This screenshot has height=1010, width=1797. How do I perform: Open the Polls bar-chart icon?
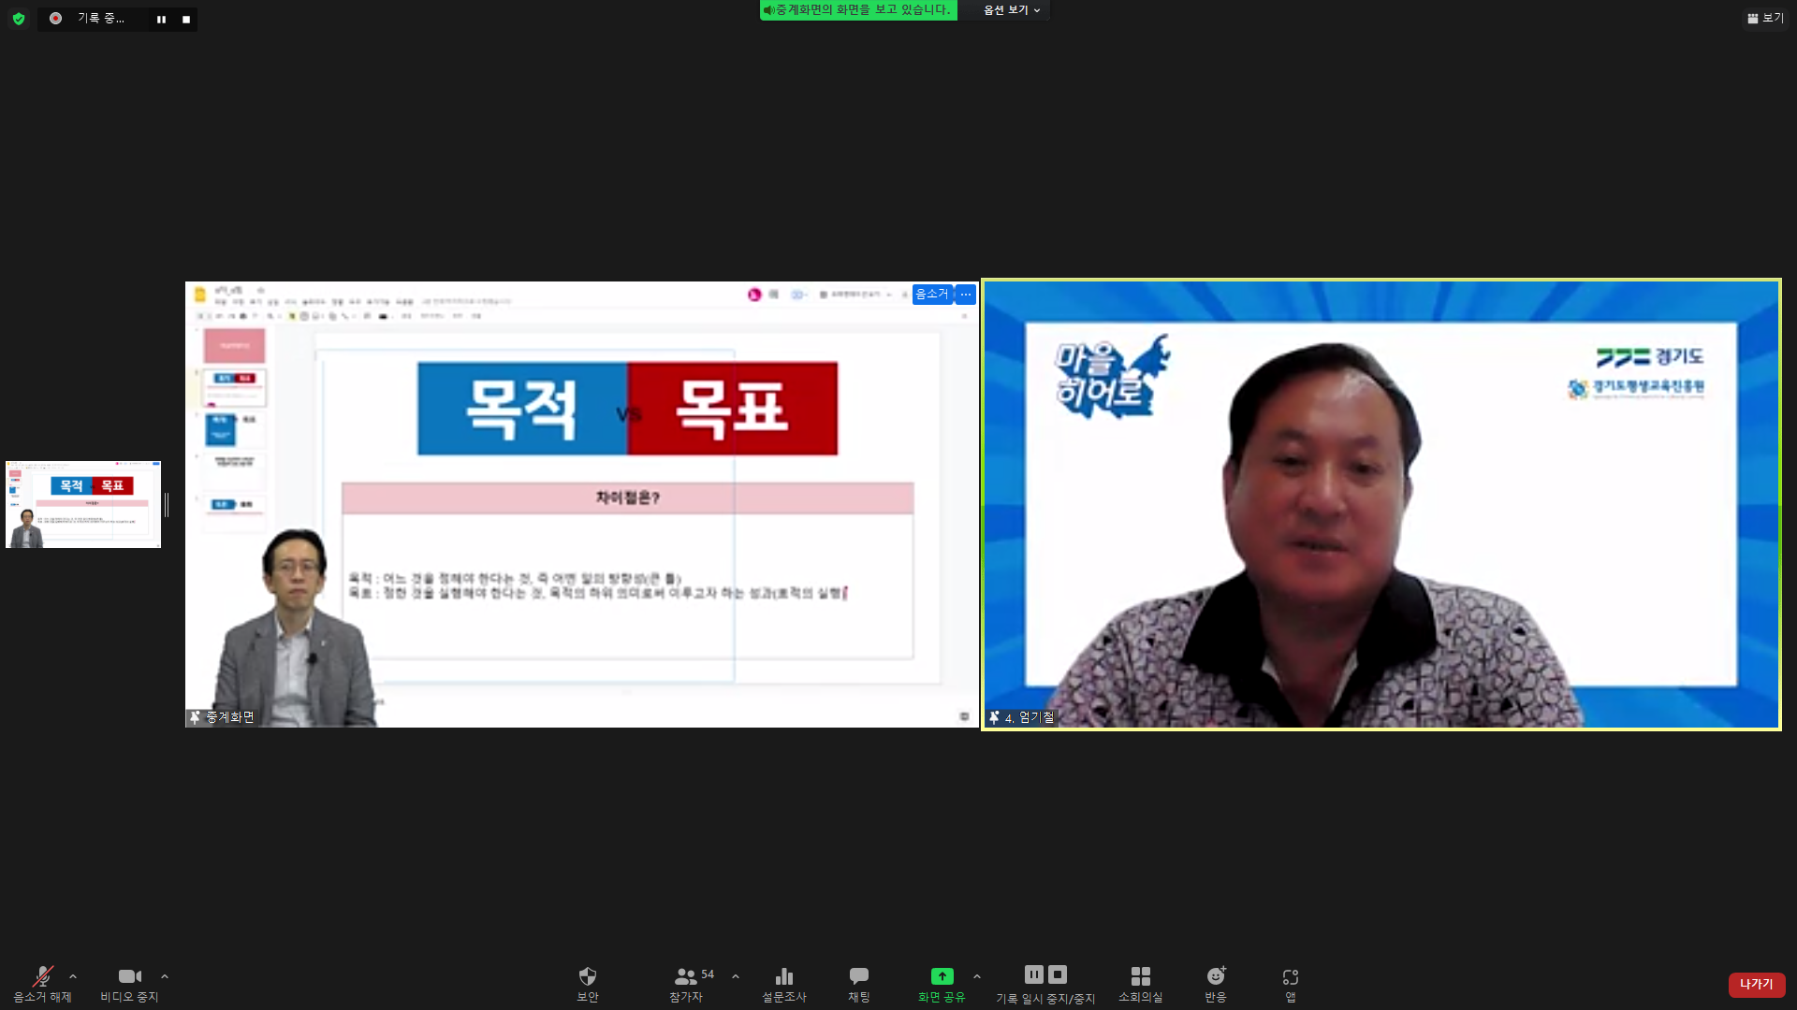(x=783, y=977)
